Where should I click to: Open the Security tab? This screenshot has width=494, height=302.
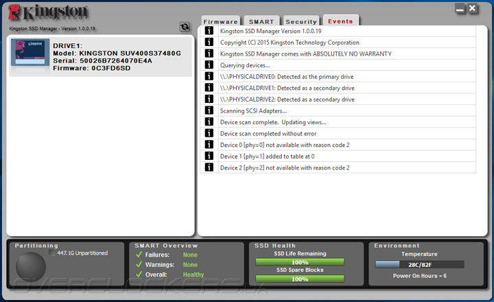point(301,21)
